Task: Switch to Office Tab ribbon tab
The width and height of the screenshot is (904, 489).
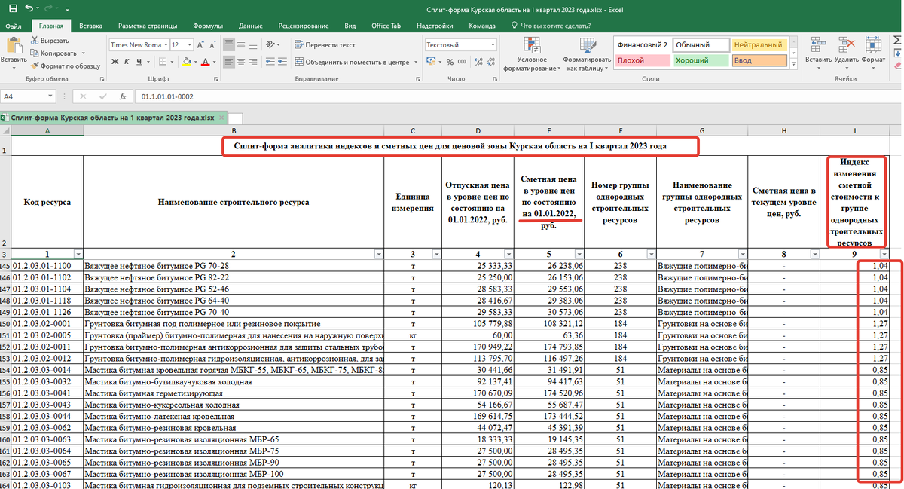Action: [386, 26]
